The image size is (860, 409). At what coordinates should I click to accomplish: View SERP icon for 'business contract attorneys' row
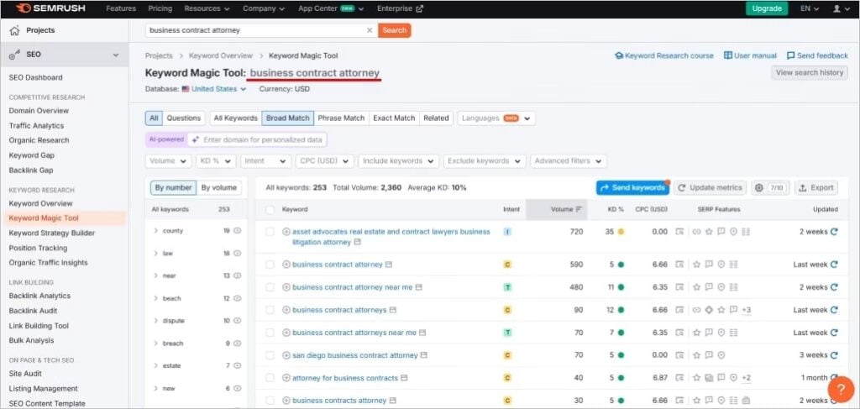coord(680,310)
